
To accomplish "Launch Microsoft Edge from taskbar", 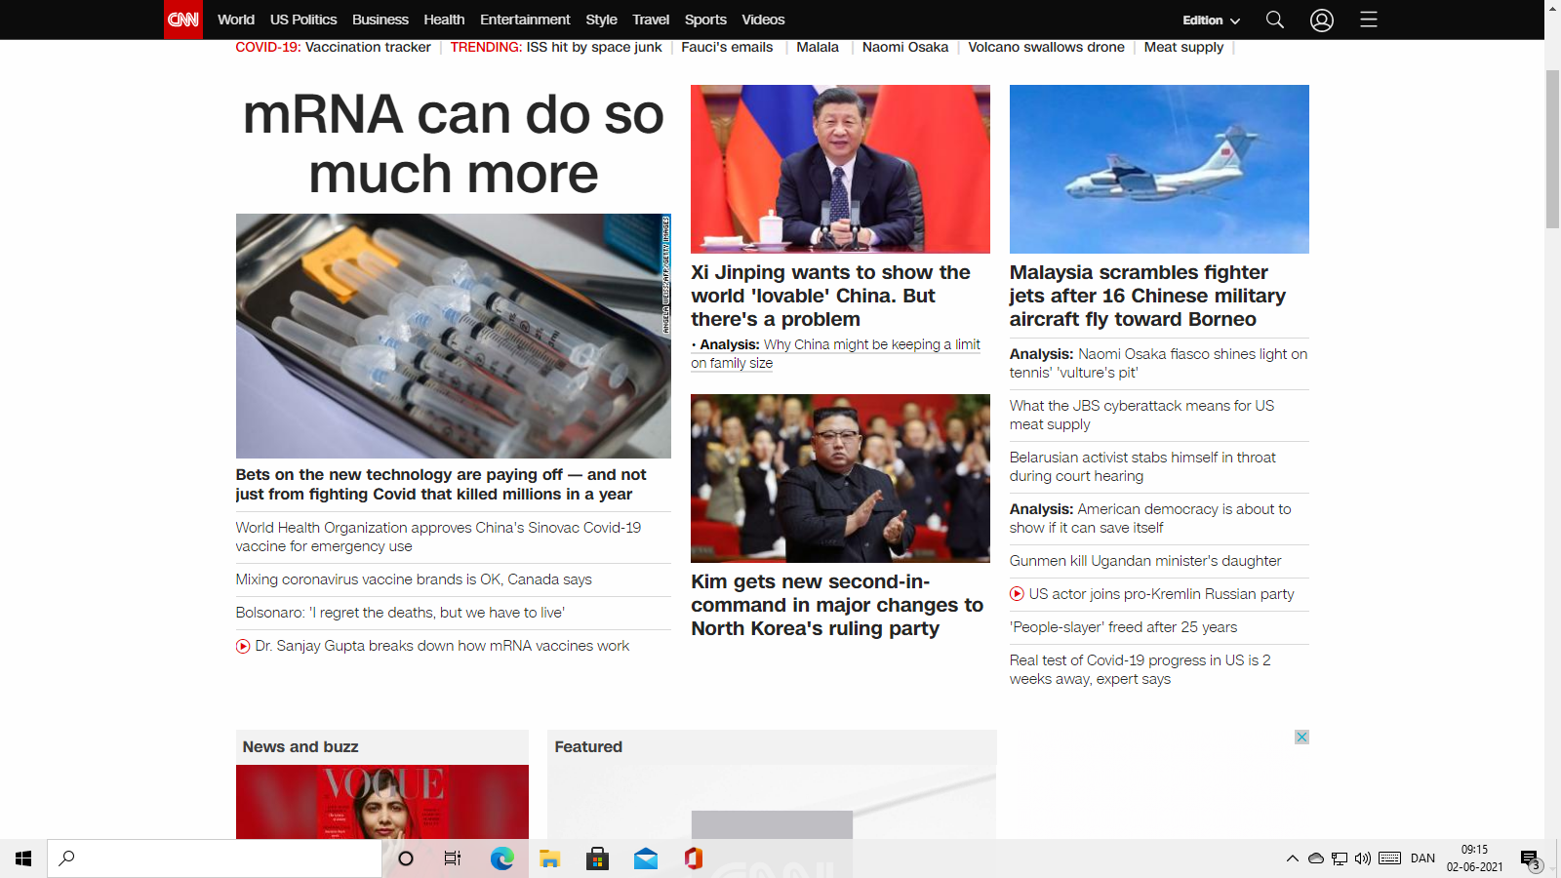I will point(501,858).
